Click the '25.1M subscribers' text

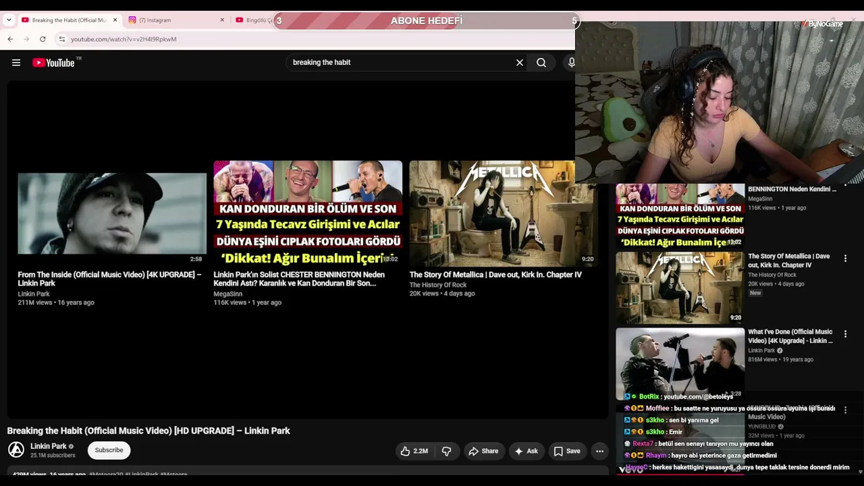click(x=53, y=456)
